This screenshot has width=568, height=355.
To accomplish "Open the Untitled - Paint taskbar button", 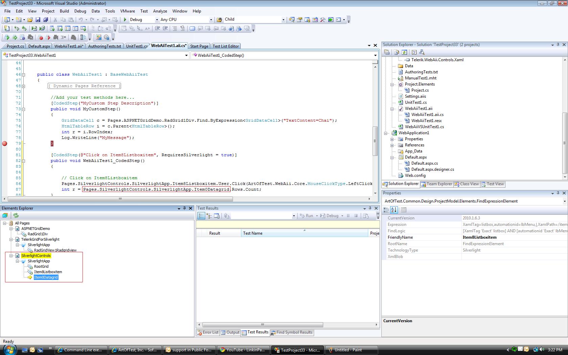I will coord(348,350).
